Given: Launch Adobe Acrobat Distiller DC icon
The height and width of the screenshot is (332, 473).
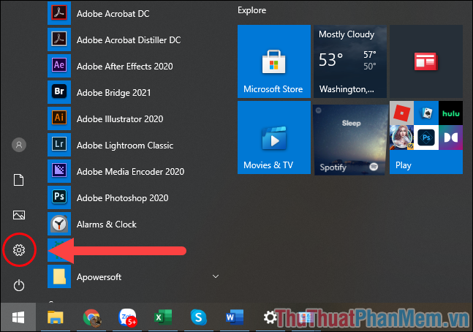Looking at the screenshot, I should 59,39.
